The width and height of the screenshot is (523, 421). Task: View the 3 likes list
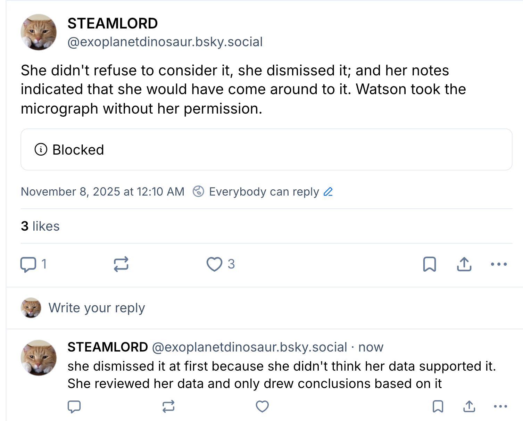click(x=40, y=226)
